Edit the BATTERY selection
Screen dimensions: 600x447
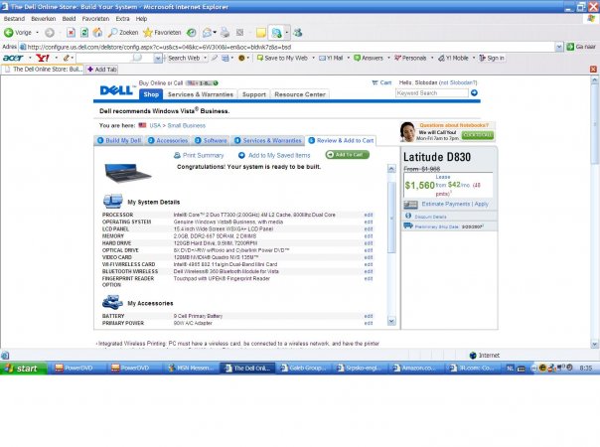369,316
